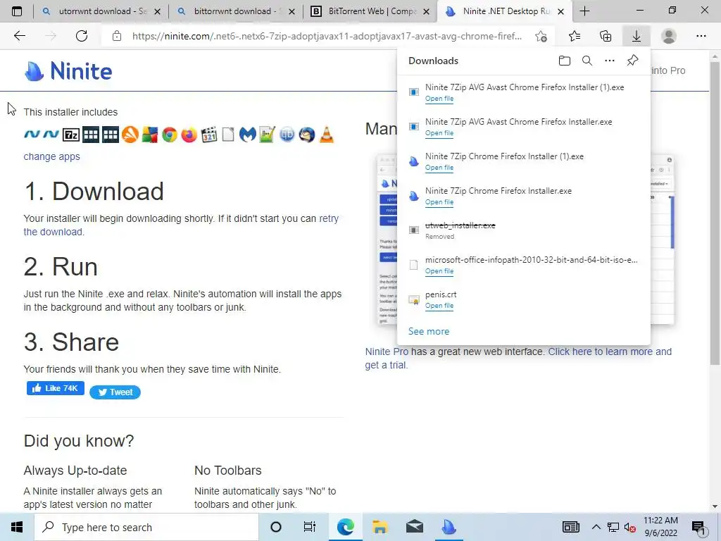721x541 pixels.
Task: Click the VLC cone icon
Action: coord(327,135)
